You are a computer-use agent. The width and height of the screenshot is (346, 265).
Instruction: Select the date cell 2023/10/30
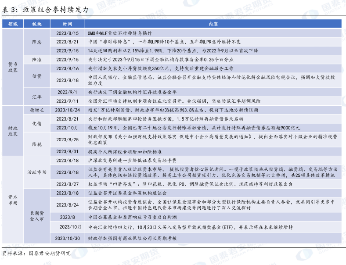point(68,238)
